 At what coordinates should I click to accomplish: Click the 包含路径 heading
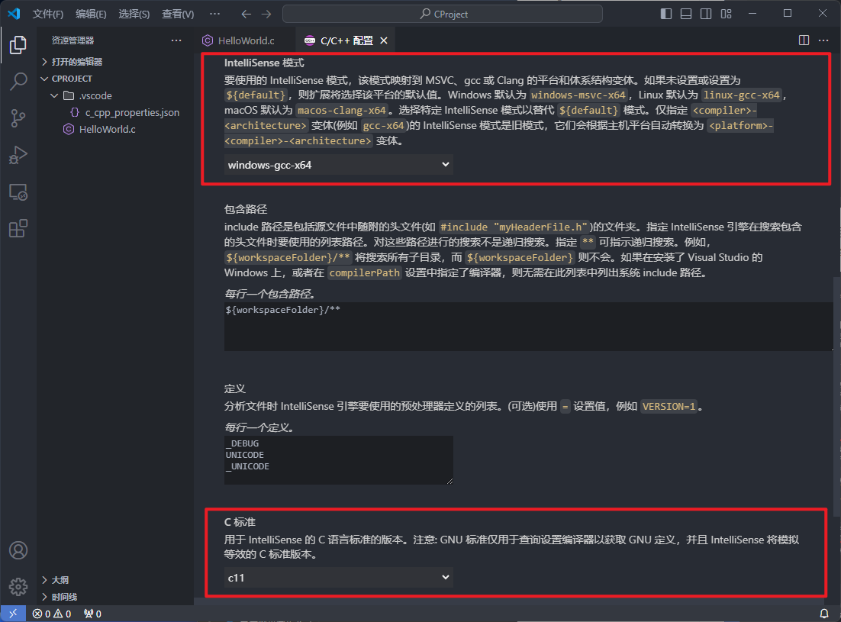246,209
